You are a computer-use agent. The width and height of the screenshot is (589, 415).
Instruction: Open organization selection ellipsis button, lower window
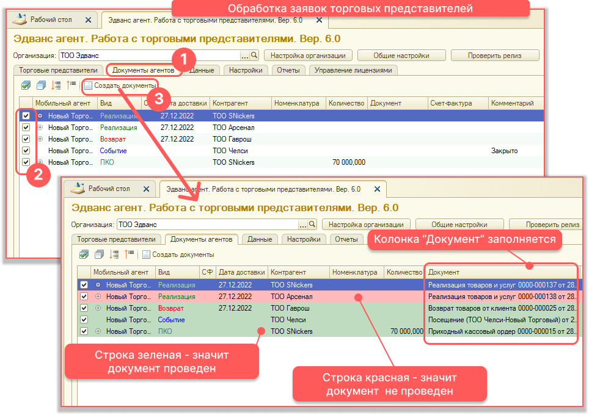[303, 225]
